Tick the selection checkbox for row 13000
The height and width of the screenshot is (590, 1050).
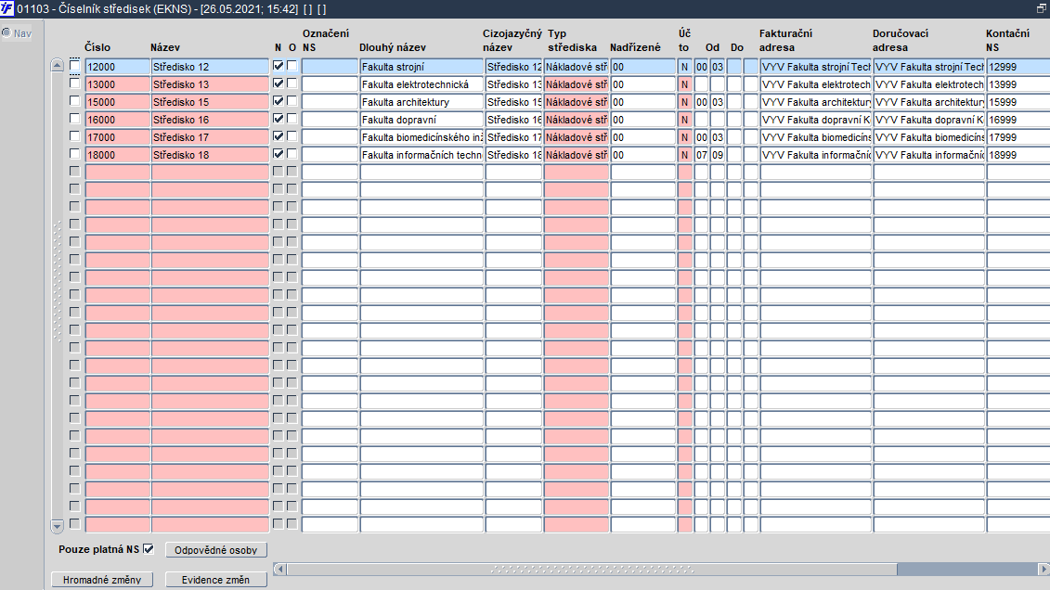tap(74, 83)
